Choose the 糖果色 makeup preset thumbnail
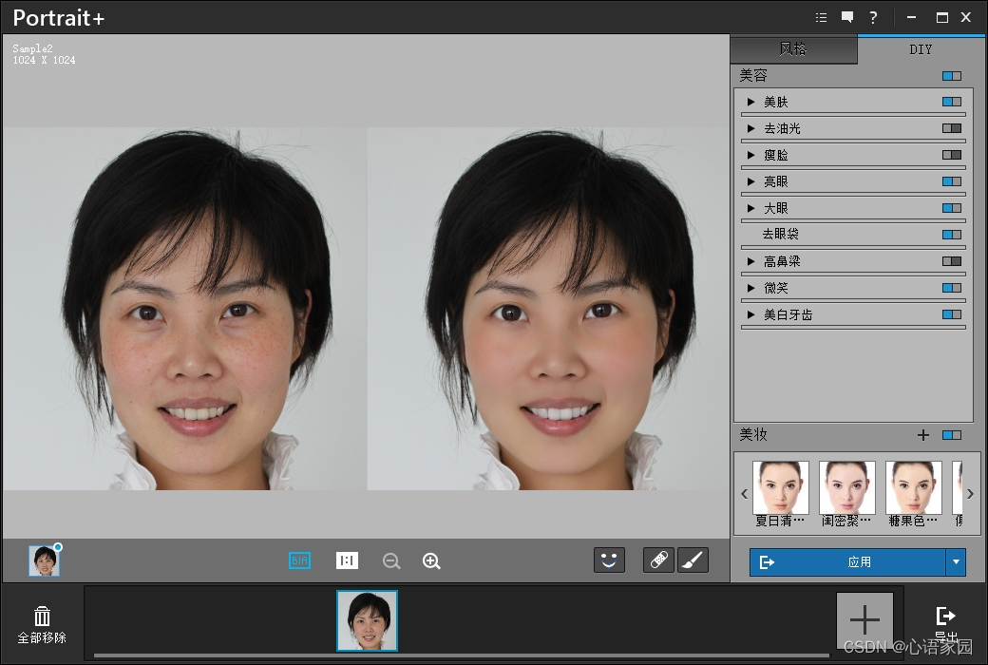The height and width of the screenshot is (665, 988). tap(914, 487)
